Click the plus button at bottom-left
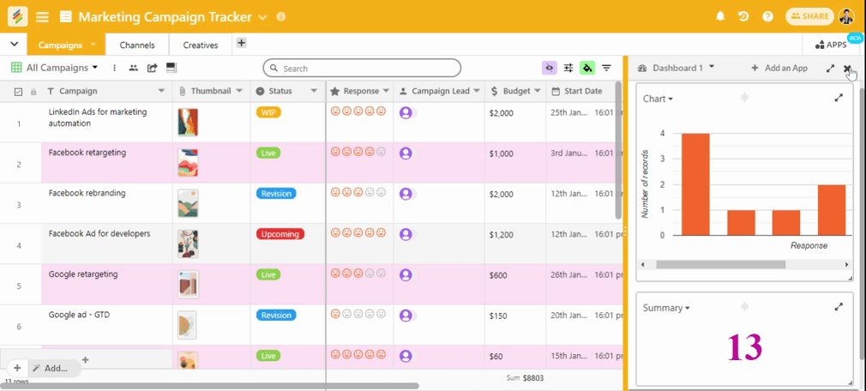The height and width of the screenshot is (391, 866). 17,368
